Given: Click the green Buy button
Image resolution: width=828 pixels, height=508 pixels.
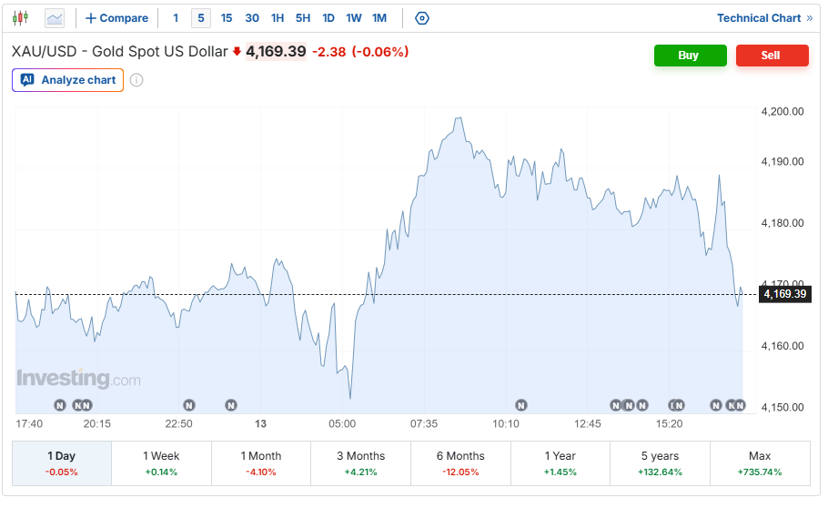Looking at the screenshot, I should [x=691, y=56].
